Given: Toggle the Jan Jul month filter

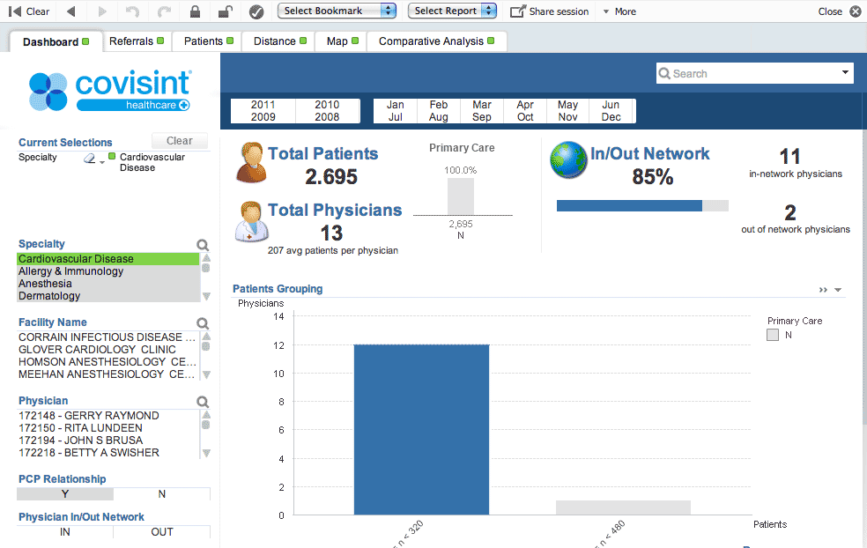Looking at the screenshot, I should click(x=395, y=110).
